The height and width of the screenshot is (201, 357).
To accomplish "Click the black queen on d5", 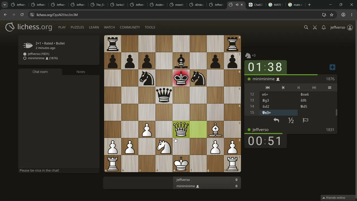I will click(x=164, y=95).
